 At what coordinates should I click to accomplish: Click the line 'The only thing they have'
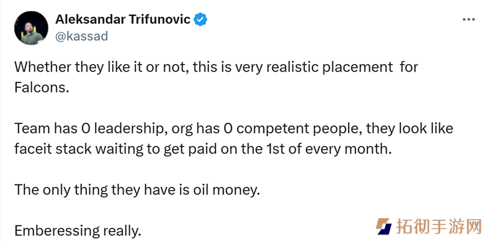pyautogui.click(x=137, y=189)
